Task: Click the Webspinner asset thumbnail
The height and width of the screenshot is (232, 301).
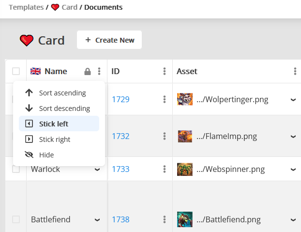Action: tap(185, 169)
